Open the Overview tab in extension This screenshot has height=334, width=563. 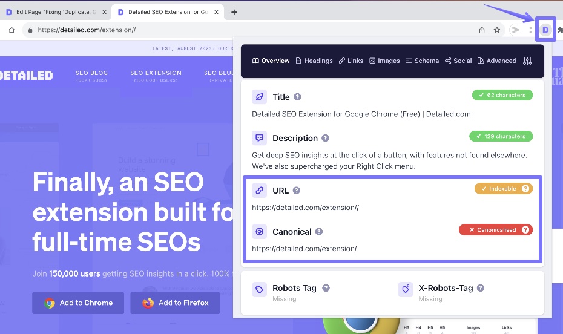[x=271, y=61]
